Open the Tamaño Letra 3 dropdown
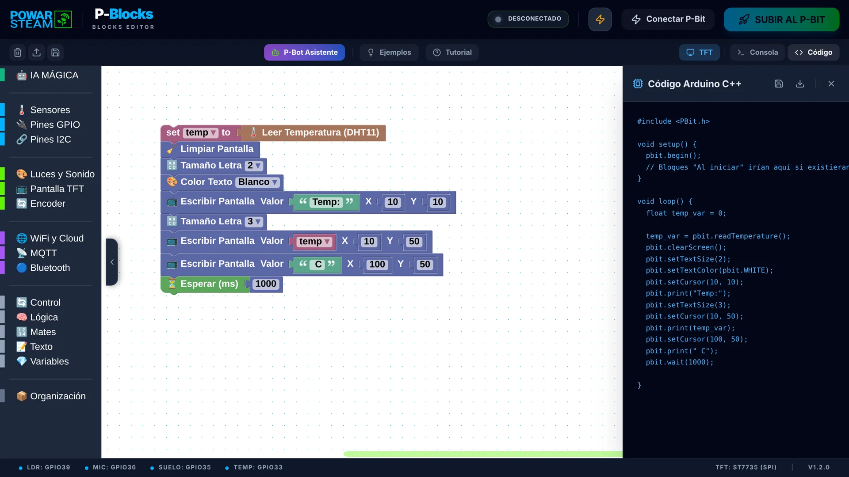The width and height of the screenshot is (849, 477). [254, 222]
